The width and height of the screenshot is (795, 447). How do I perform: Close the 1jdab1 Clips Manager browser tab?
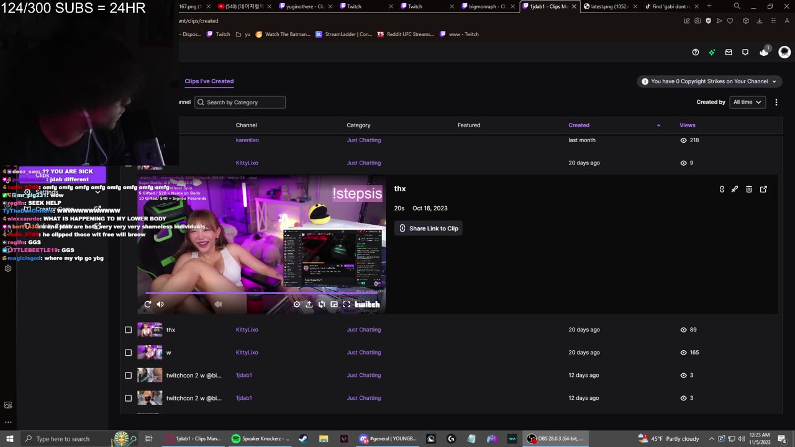[x=573, y=6]
